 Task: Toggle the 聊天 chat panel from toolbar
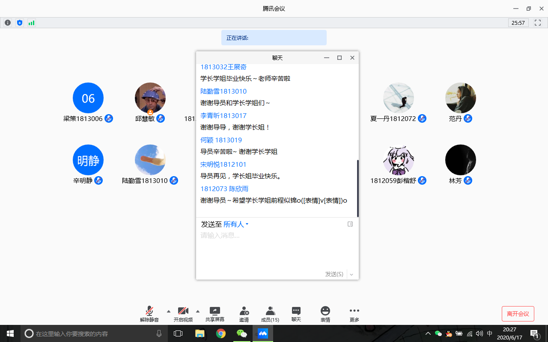296,314
